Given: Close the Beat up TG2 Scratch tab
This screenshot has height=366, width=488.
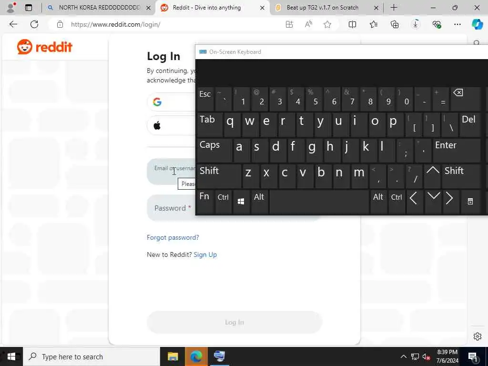Looking at the screenshot, I should tap(376, 8).
